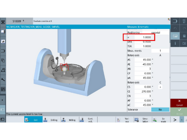
Task: Edit the CE 270.000 field
Action: (143, 91)
